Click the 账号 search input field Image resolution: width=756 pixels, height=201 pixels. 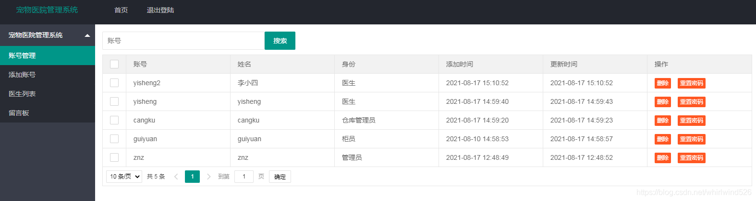coord(183,41)
